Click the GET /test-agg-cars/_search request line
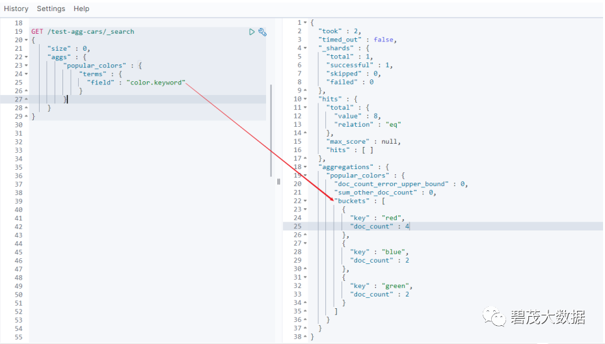Viewport: 605px width, 344px height. 83,32
